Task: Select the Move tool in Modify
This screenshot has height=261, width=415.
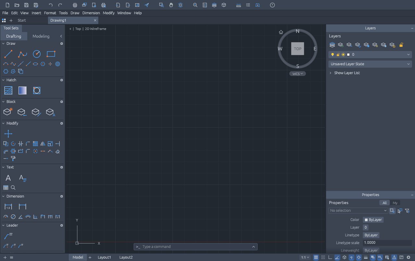Action: click(8, 134)
